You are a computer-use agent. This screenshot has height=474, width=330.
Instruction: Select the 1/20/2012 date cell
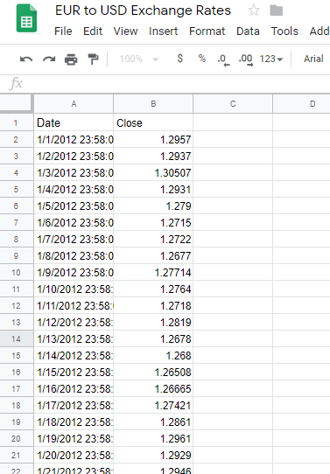(74, 456)
